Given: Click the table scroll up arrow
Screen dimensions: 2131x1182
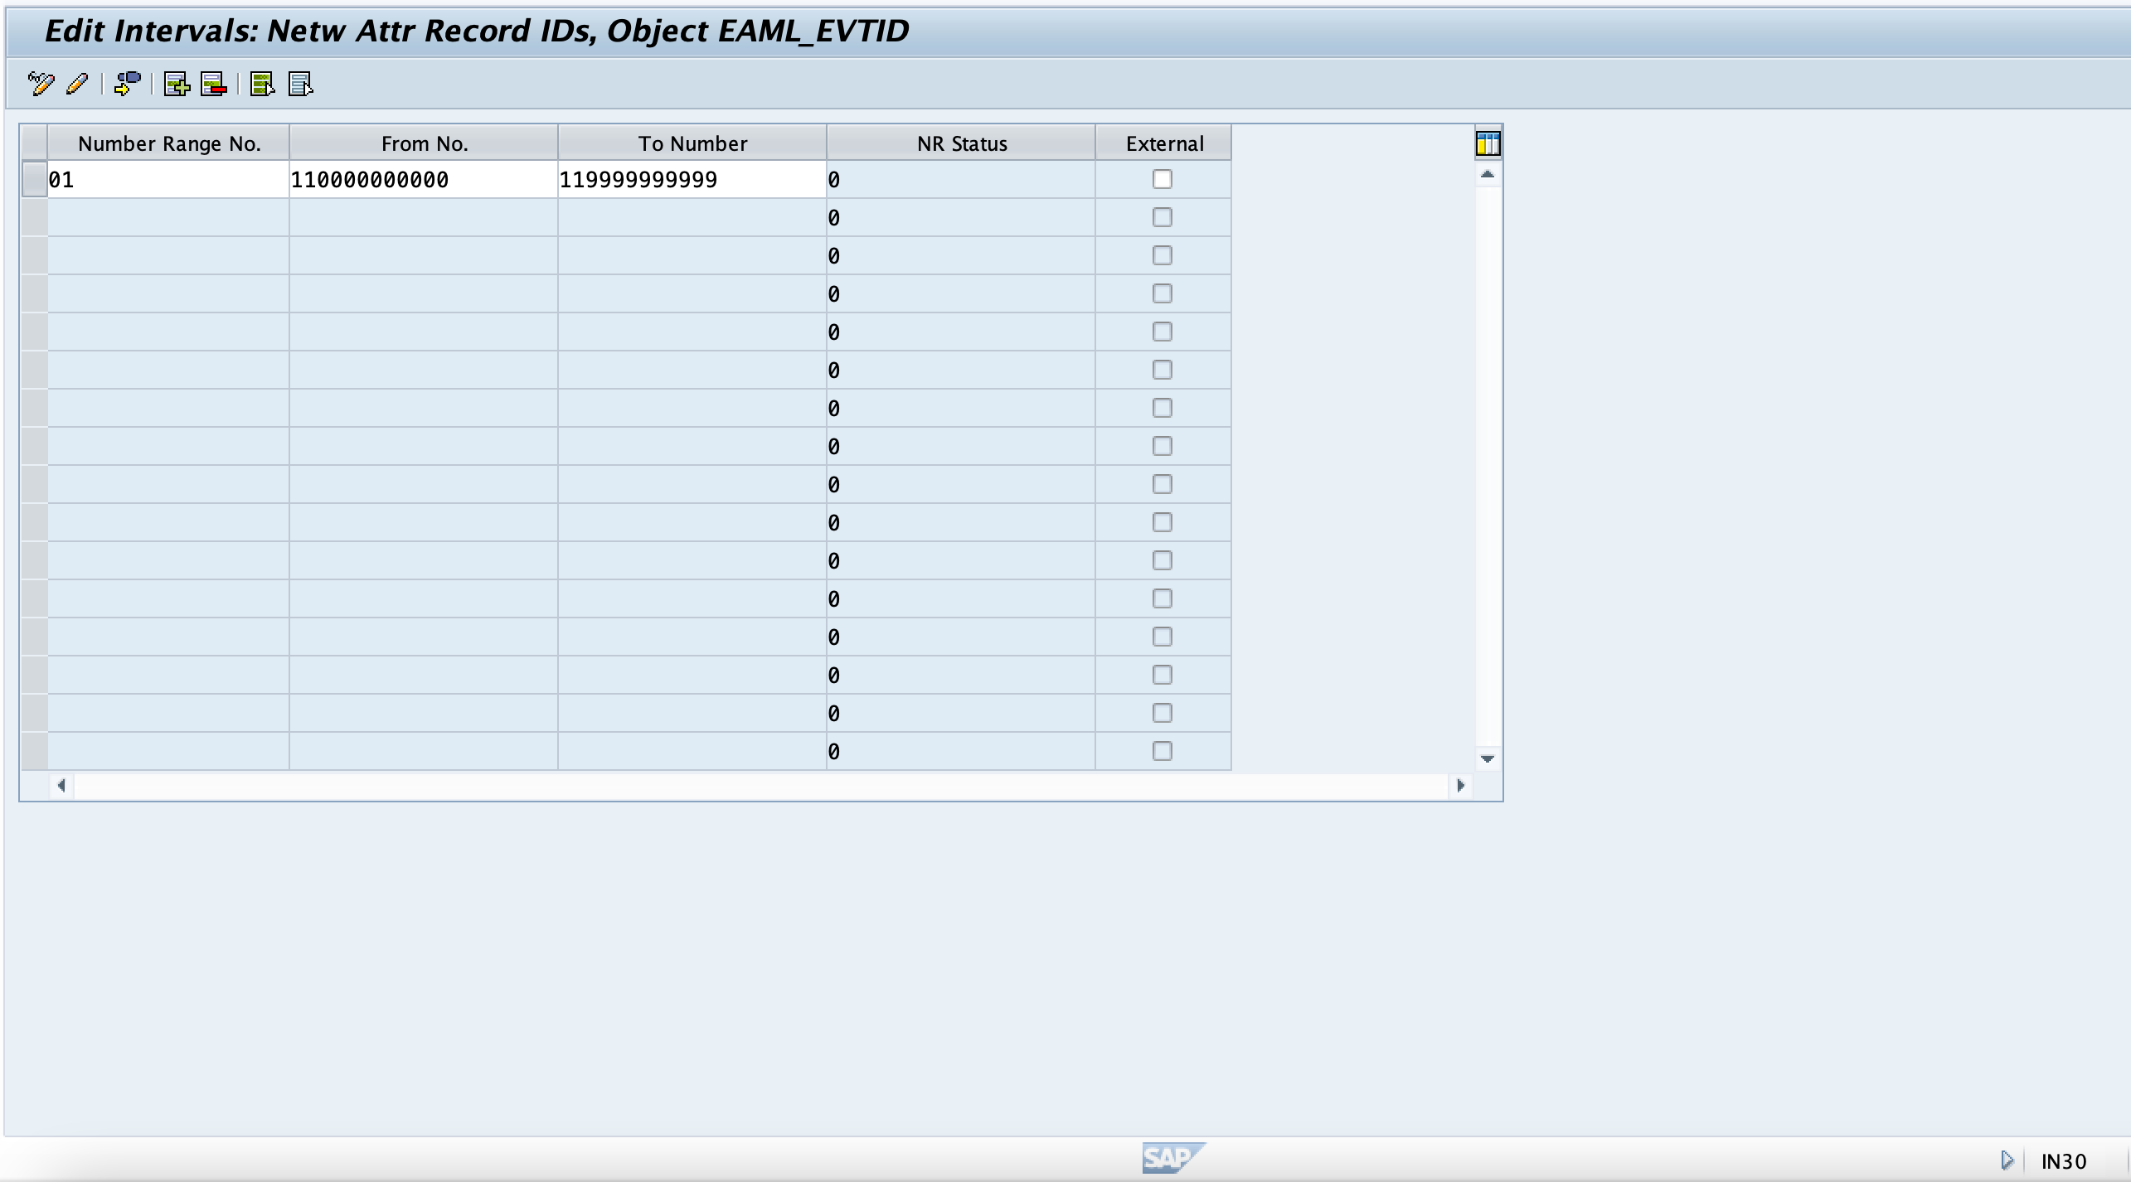Looking at the screenshot, I should coord(1488,174).
